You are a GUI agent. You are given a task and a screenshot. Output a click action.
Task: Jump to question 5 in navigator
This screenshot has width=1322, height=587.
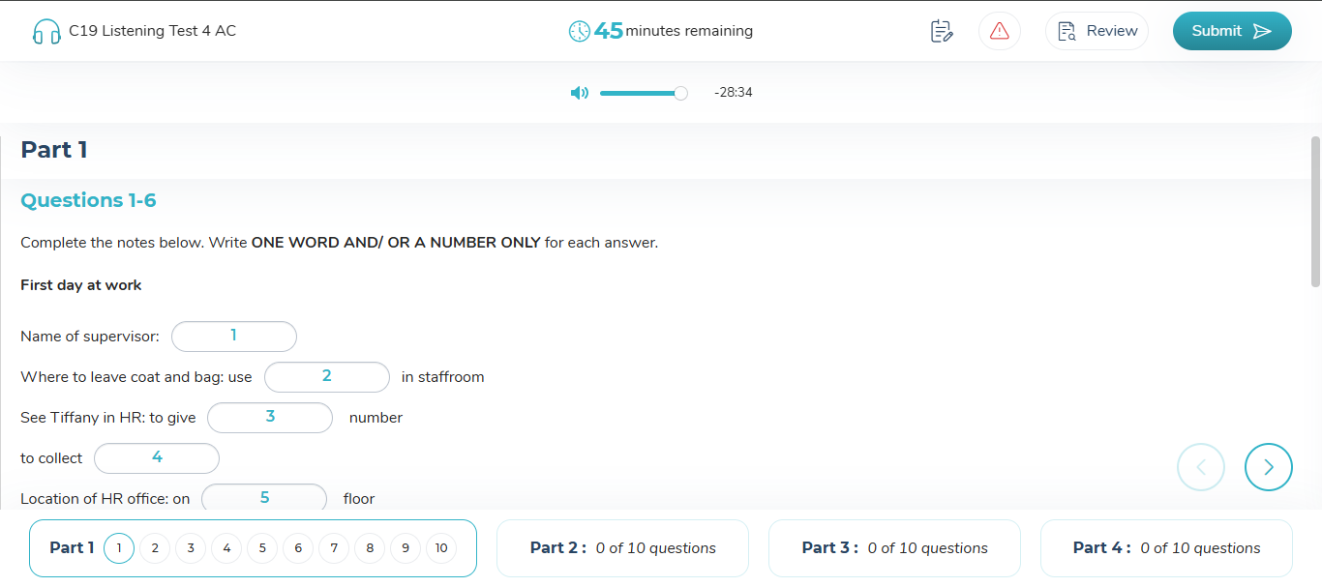point(262,548)
